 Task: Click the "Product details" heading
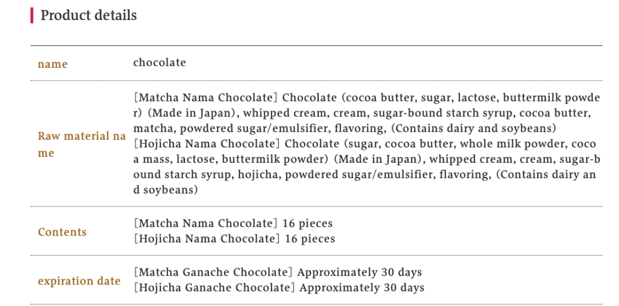pos(88,15)
